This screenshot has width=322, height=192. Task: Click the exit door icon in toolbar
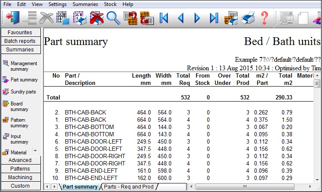click(x=13, y=18)
